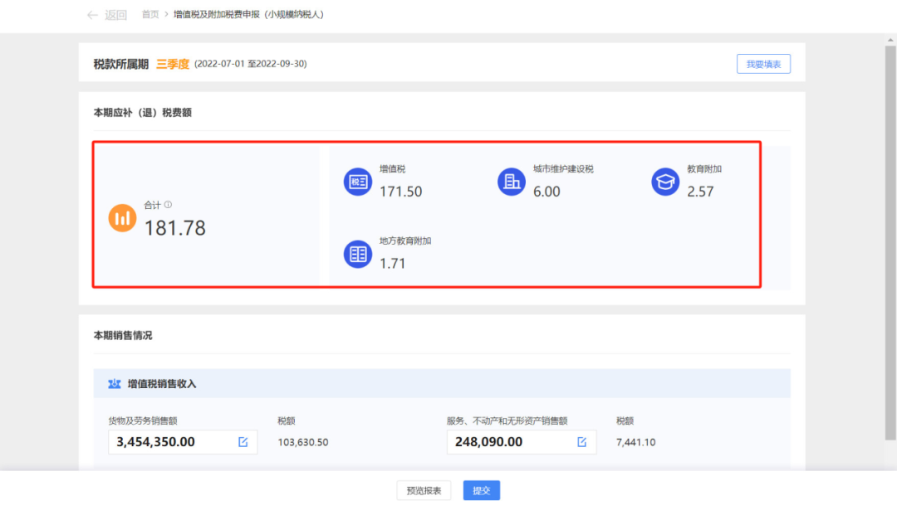Click the 248,090.00 sales amount field
897x510 pixels.
pos(507,442)
